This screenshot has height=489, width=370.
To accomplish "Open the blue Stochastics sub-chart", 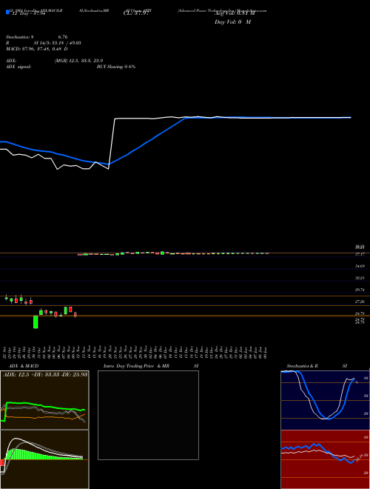I will click(325, 400).
